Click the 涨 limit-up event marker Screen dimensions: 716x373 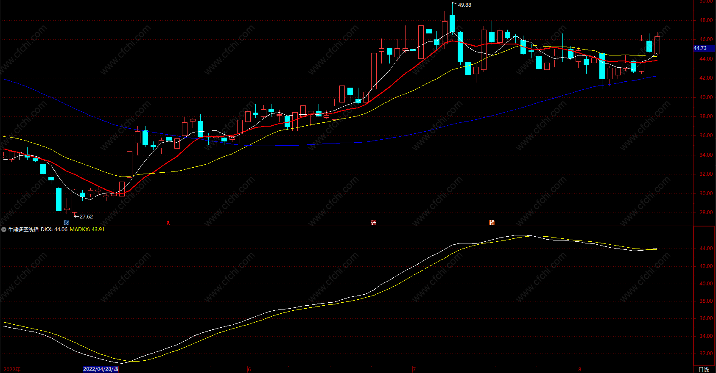tap(373, 223)
